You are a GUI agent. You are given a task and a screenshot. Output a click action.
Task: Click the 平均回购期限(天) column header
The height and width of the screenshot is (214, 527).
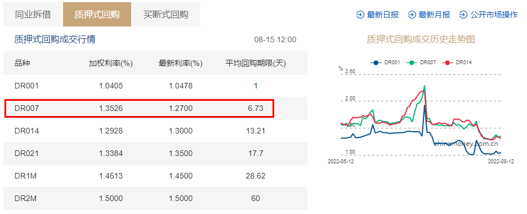pos(256,64)
